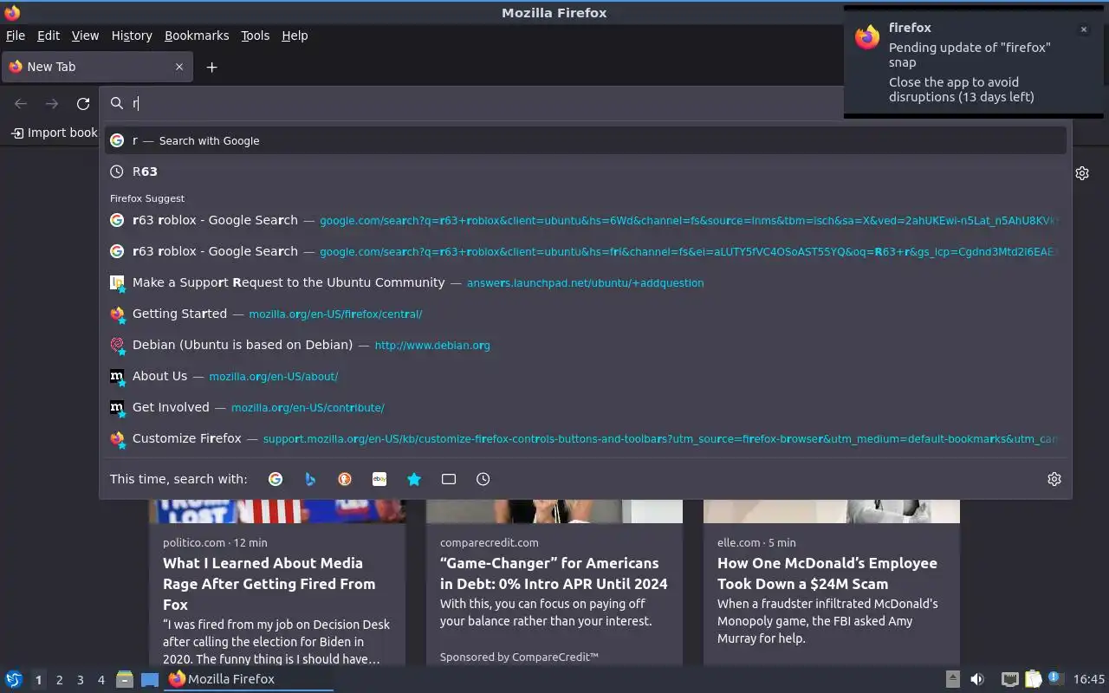Select the New Tab tab

tap(96, 67)
